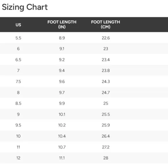Image resolution: width=168 pixels, height=168 pixels.
Task: Click the Sizing Chart heading
Action: point(25,7)
